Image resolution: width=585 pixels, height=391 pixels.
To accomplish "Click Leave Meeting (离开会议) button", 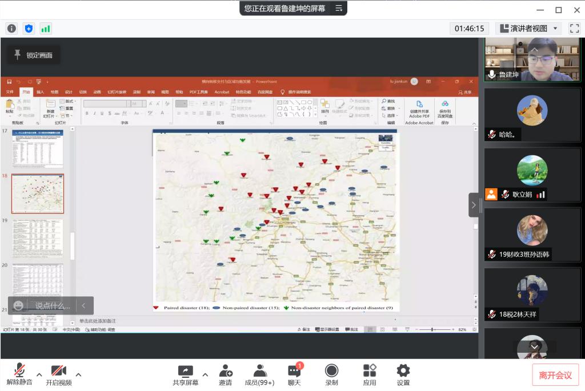I will 555,375.
